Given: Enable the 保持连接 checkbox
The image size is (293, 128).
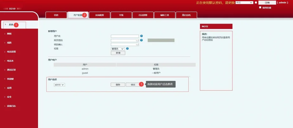Looking at the screenshot, I should (x=260, y=7).
